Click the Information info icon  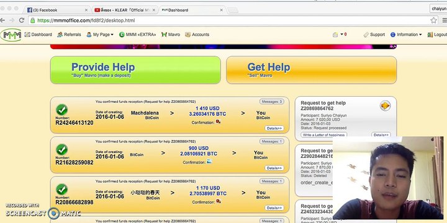[x=393, y=35]
